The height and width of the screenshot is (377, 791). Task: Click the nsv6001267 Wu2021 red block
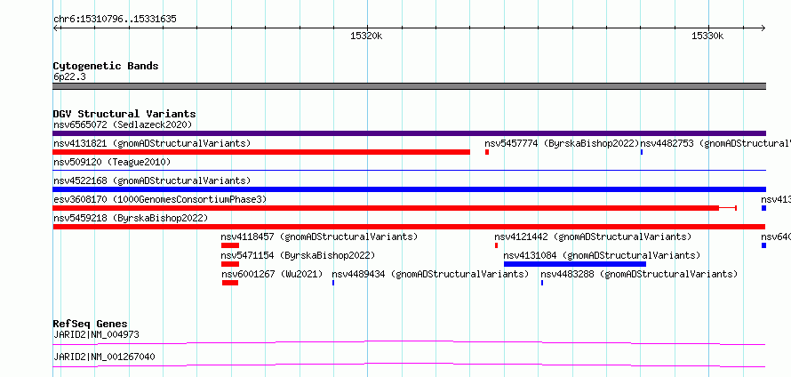coord(230,283)
